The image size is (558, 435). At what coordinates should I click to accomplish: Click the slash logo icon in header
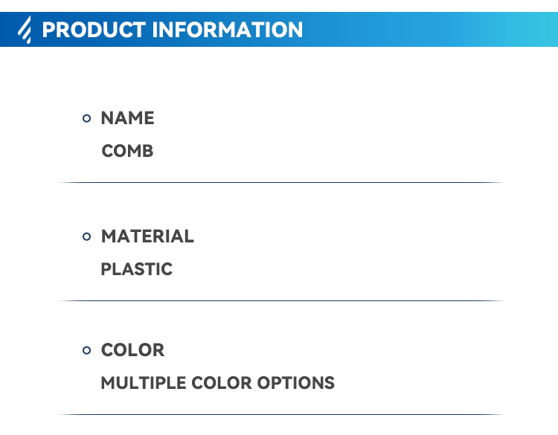[26, 30]
